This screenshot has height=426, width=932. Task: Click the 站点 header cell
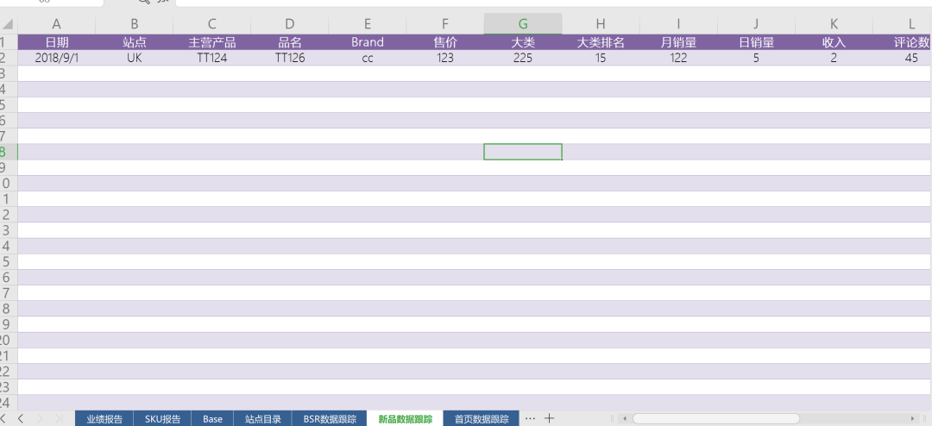coord(135,42)
